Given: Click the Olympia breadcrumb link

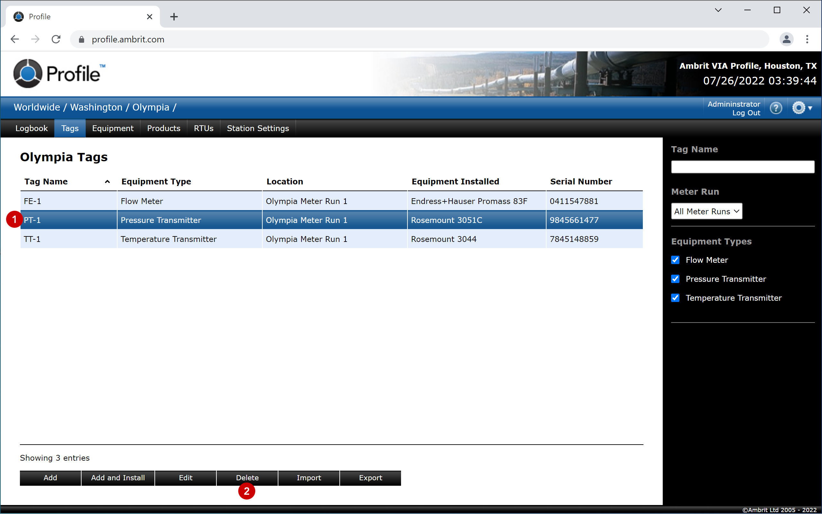Looking at the screenshot, I should (151, 107).
